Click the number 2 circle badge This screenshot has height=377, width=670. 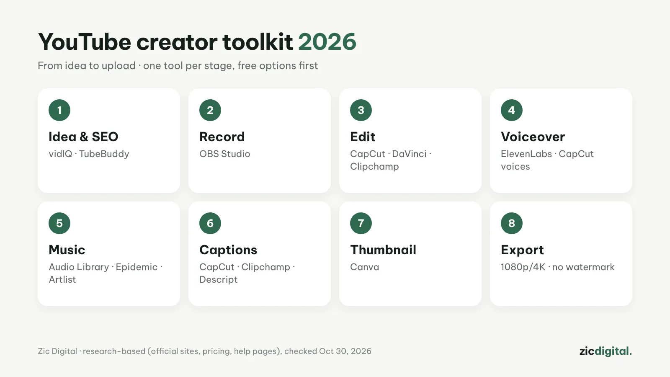tap(210, 110)
